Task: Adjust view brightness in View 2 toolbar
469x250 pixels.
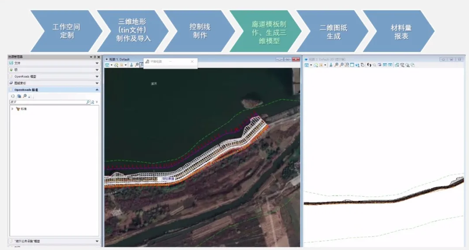Action: [321, 65]
